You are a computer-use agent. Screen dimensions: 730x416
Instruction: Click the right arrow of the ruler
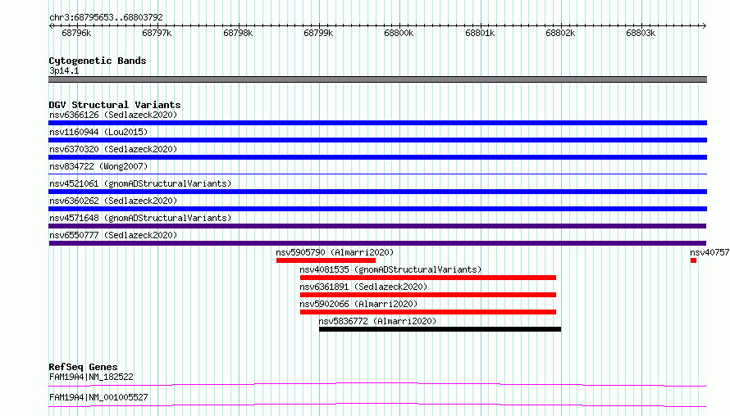[704, 26]
